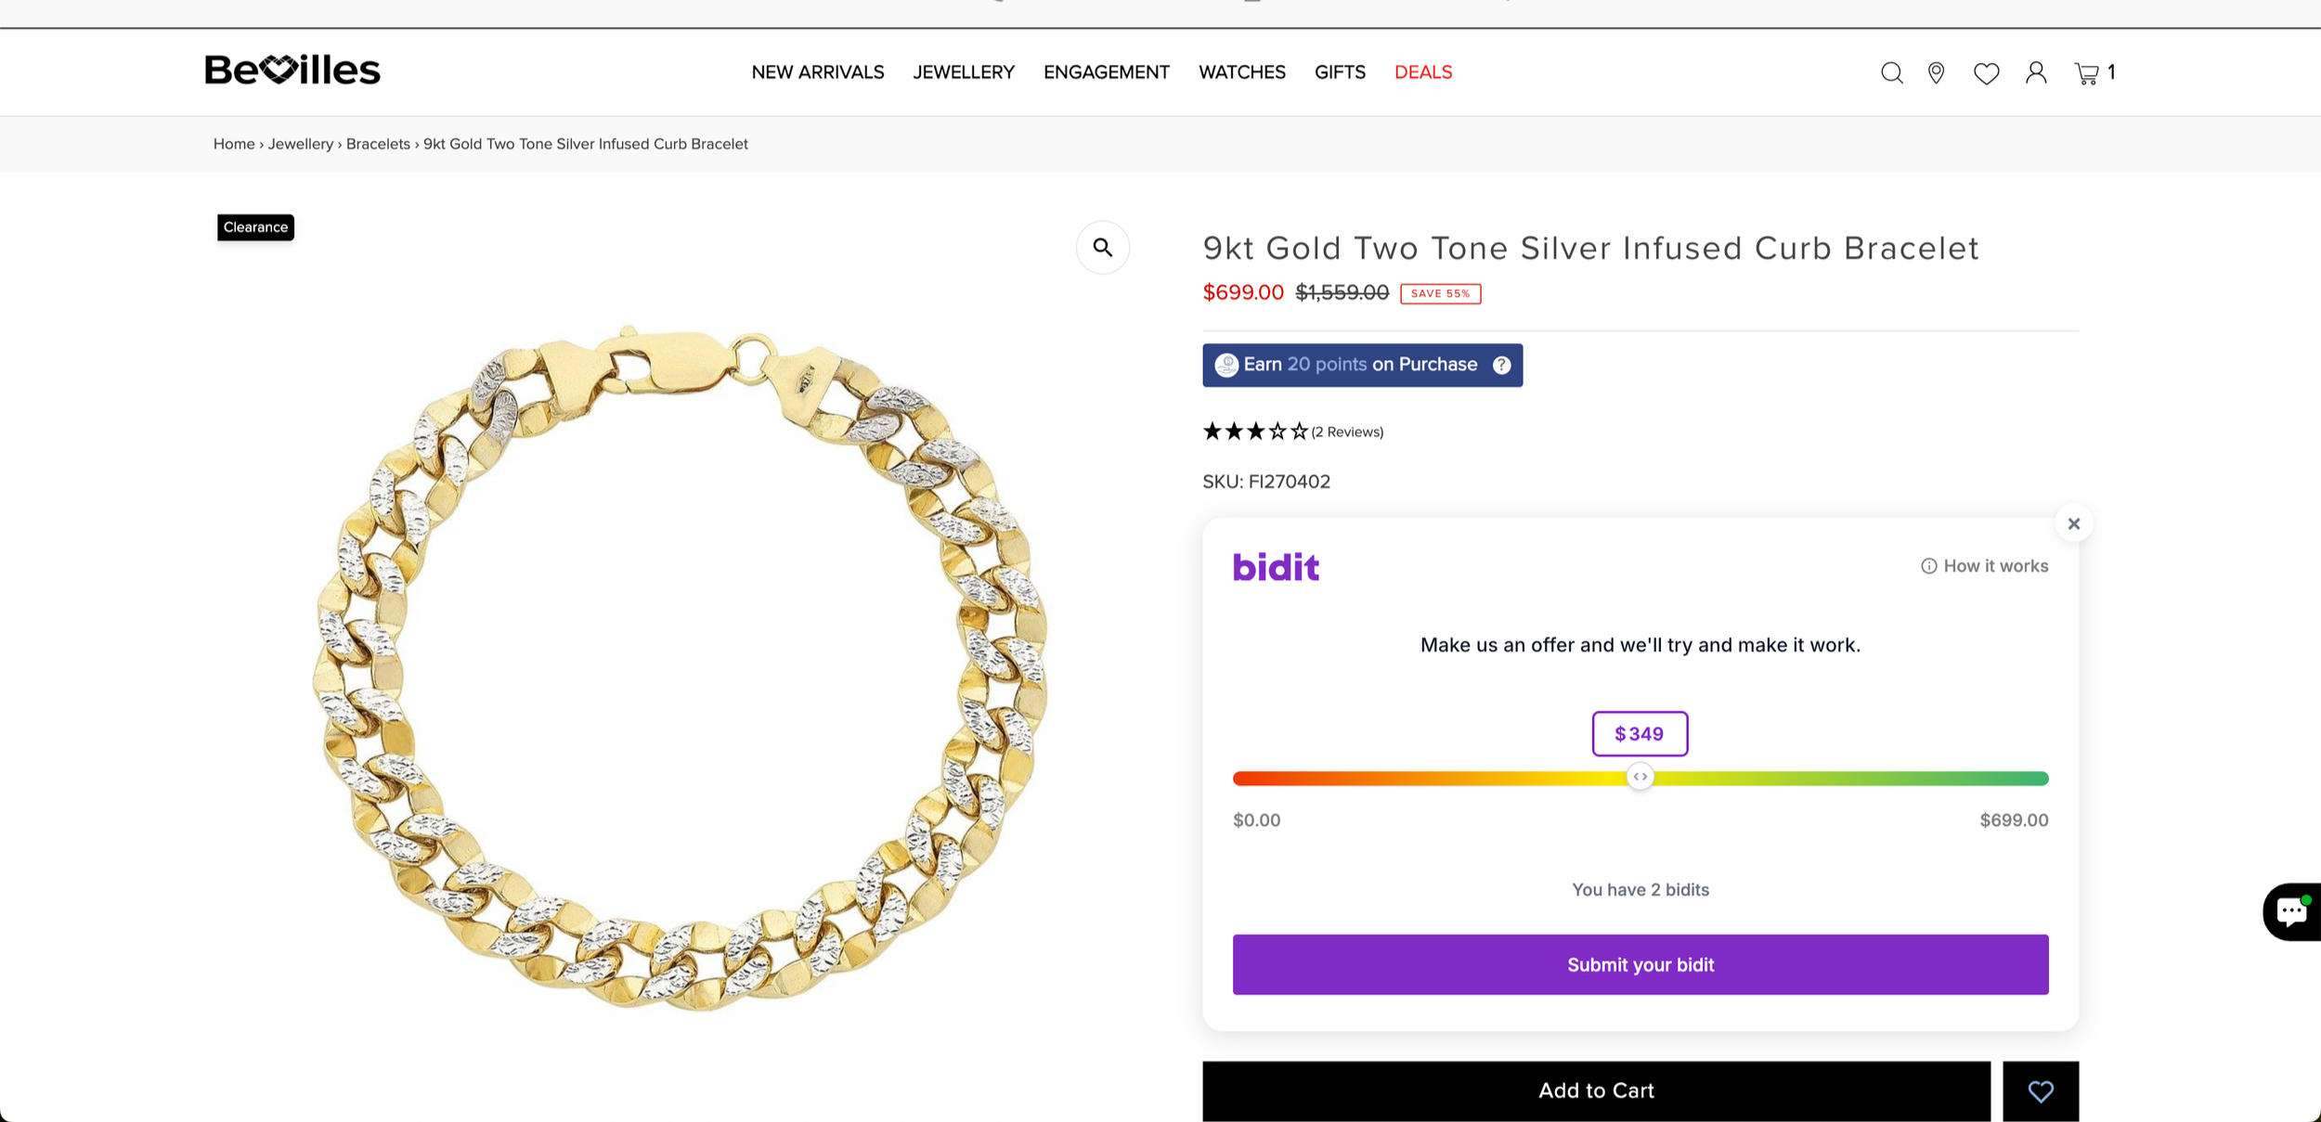Image resolution: width=2321 pixels, height=1122 pixels.
Task: Click the bidit price slider handle
Action: [x=1640, y=777]
